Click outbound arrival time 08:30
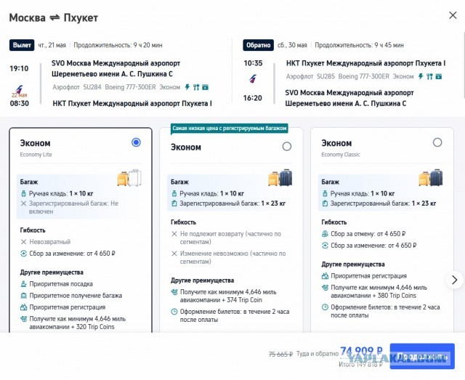The height and width of the screenshot is (380, 465). (x=20, y=103)
